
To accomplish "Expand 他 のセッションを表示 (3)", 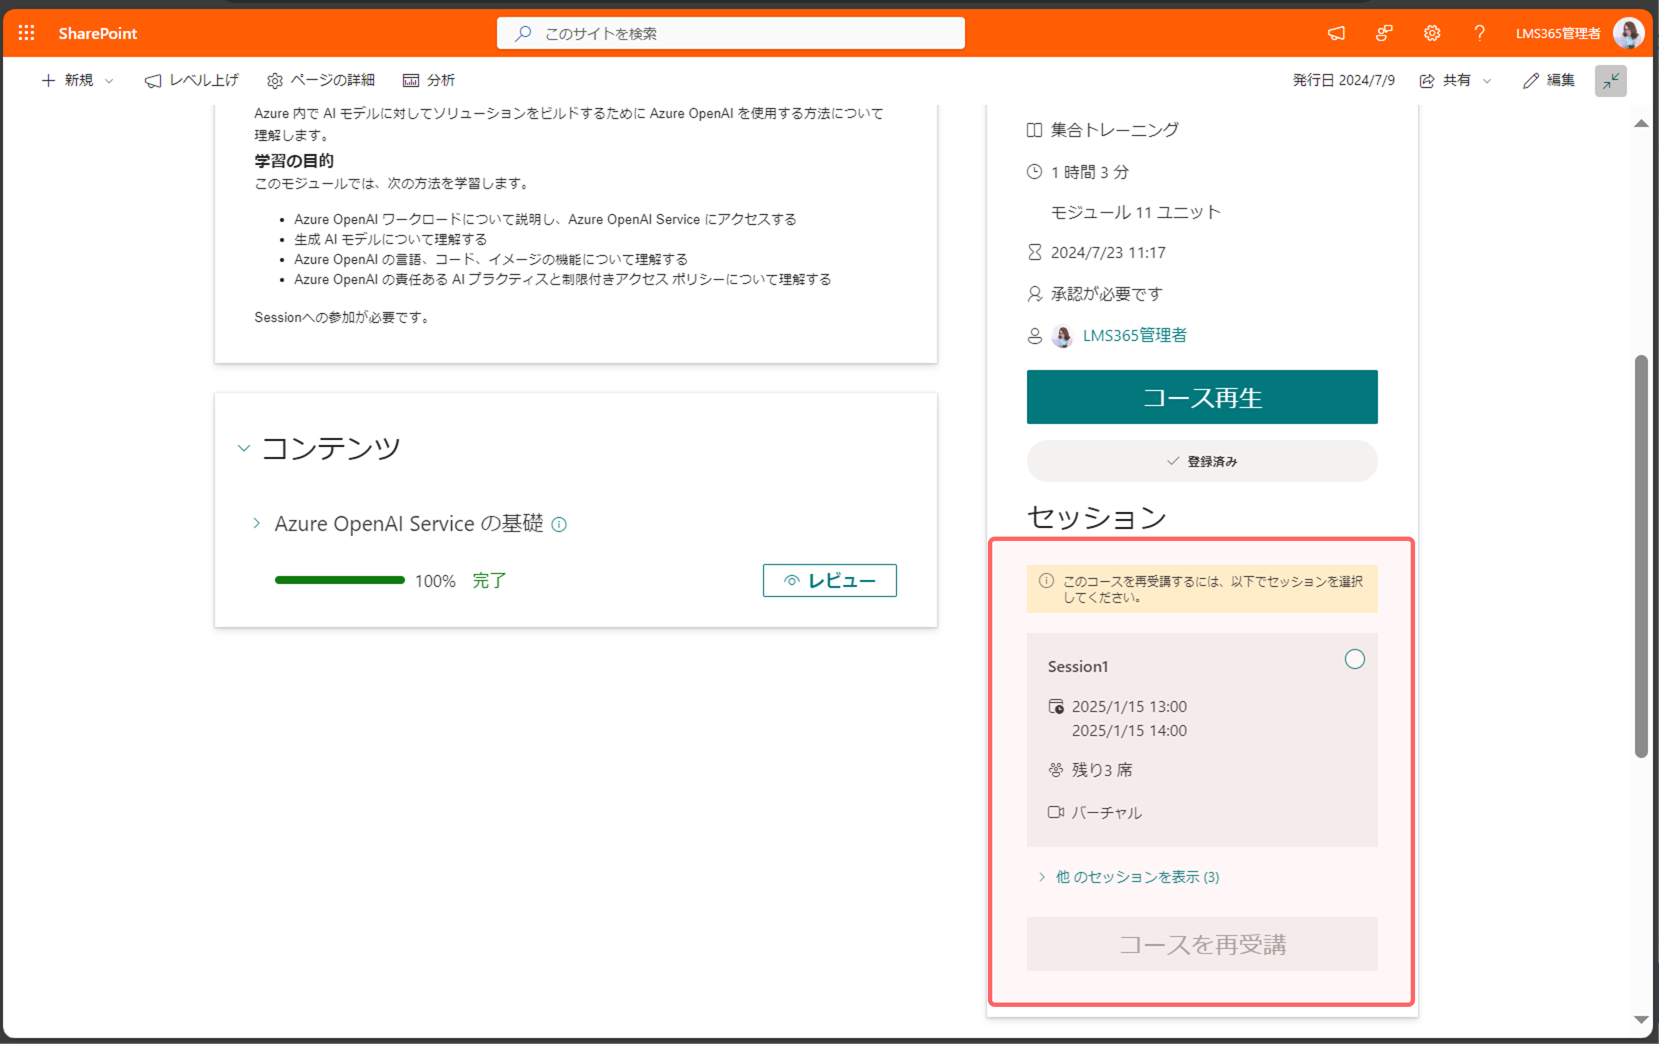I will tap(1129, 876).
